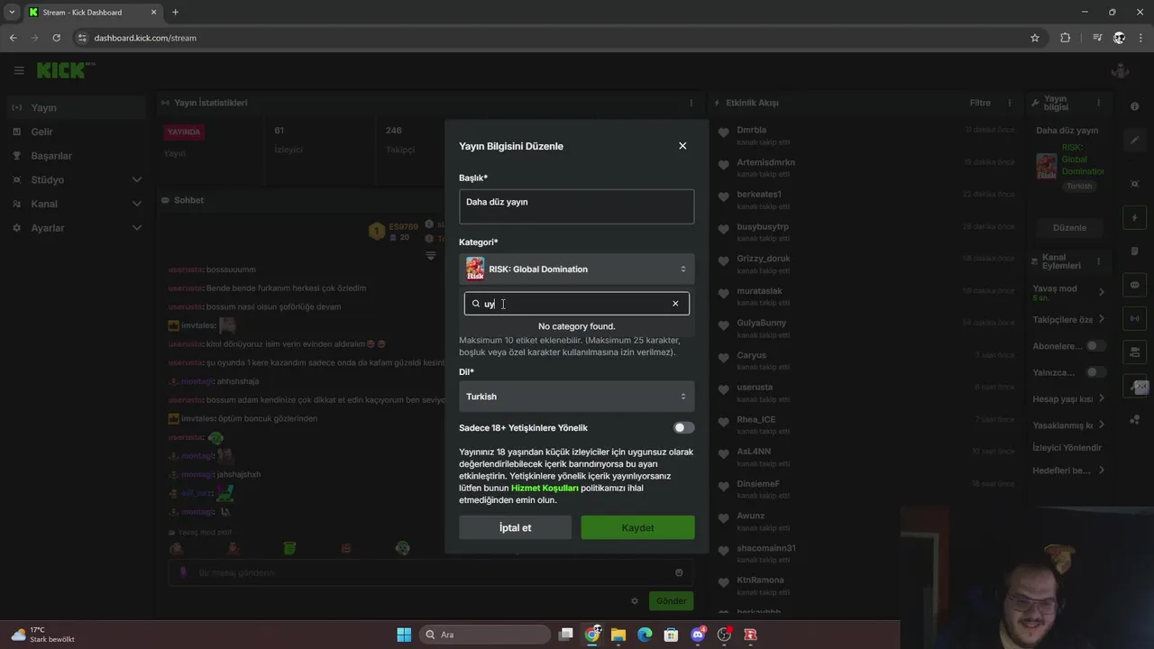Click the KICK logo
The image size is (1154, 649).
click(x=63, y=70)
